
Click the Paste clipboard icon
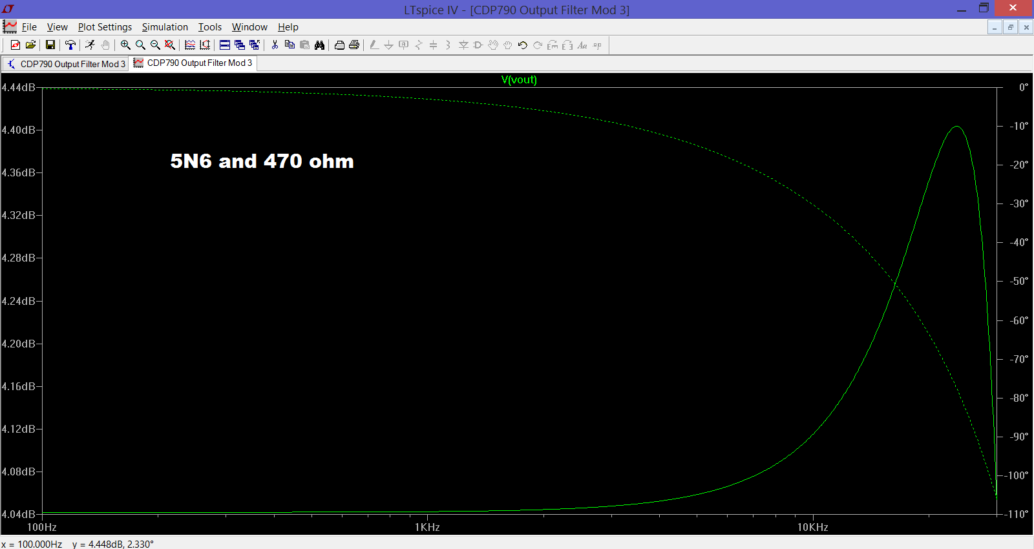(x=304, y=45)
